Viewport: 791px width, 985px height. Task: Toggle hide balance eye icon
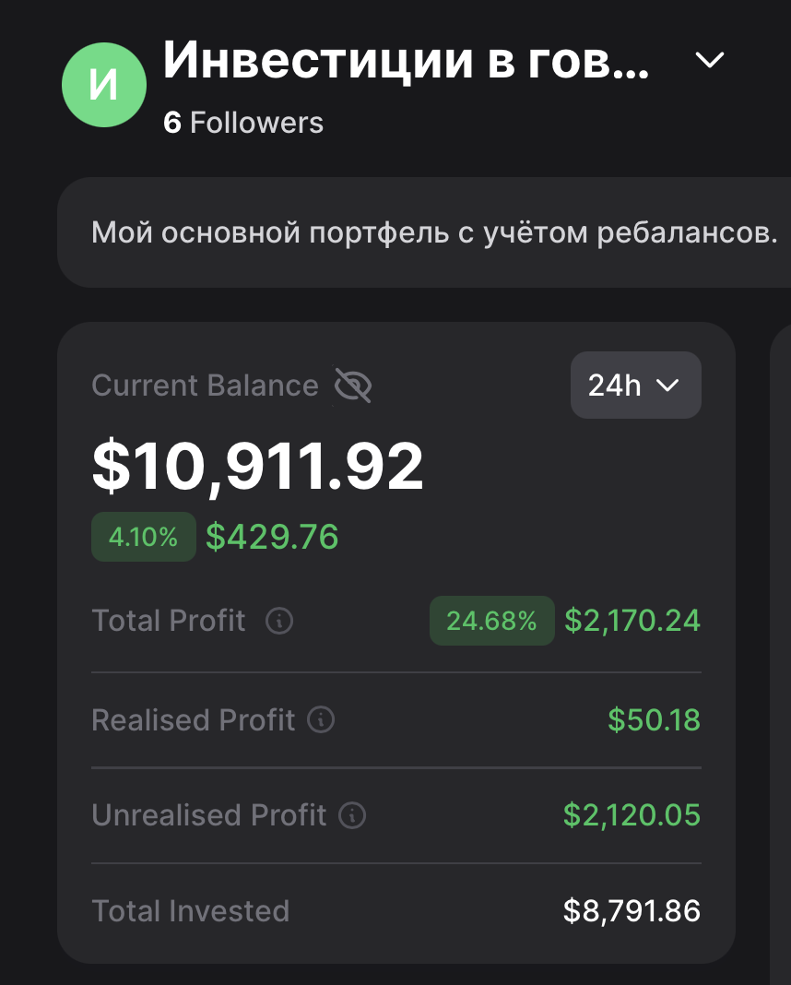coord(352,386)
